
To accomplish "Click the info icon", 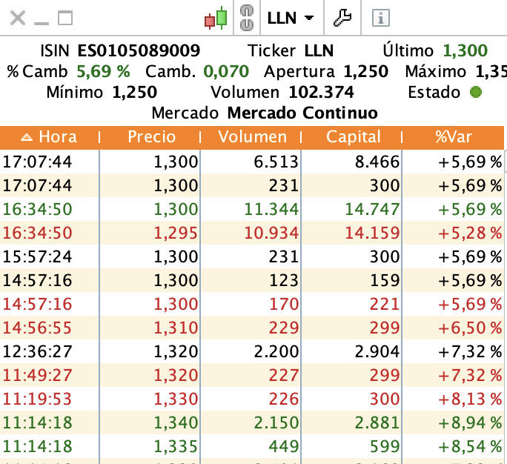I will click(381, 18).
